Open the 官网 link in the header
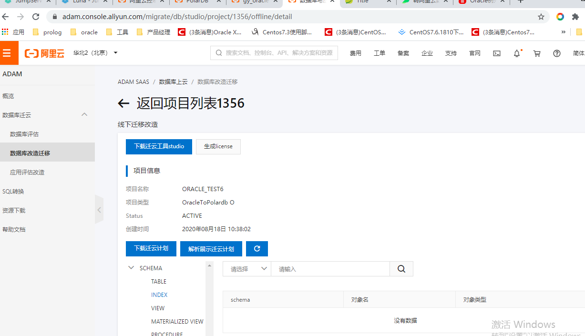The width and height of the screenshot is (585, 336). click(x=475, y=53)
